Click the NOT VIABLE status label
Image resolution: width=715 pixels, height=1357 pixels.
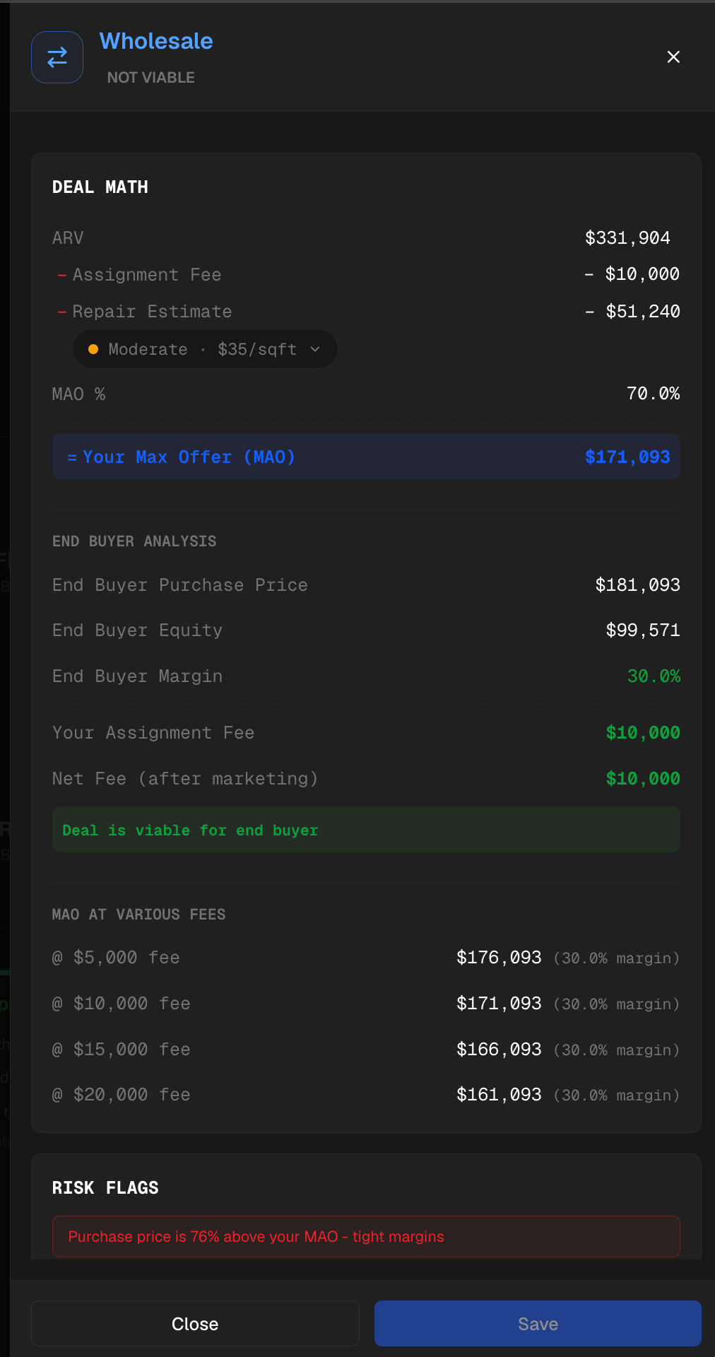(x=151, y=77)
